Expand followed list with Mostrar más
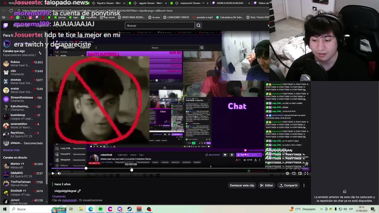The height and width of the screenshot is (213, 379). coord(11,150)
